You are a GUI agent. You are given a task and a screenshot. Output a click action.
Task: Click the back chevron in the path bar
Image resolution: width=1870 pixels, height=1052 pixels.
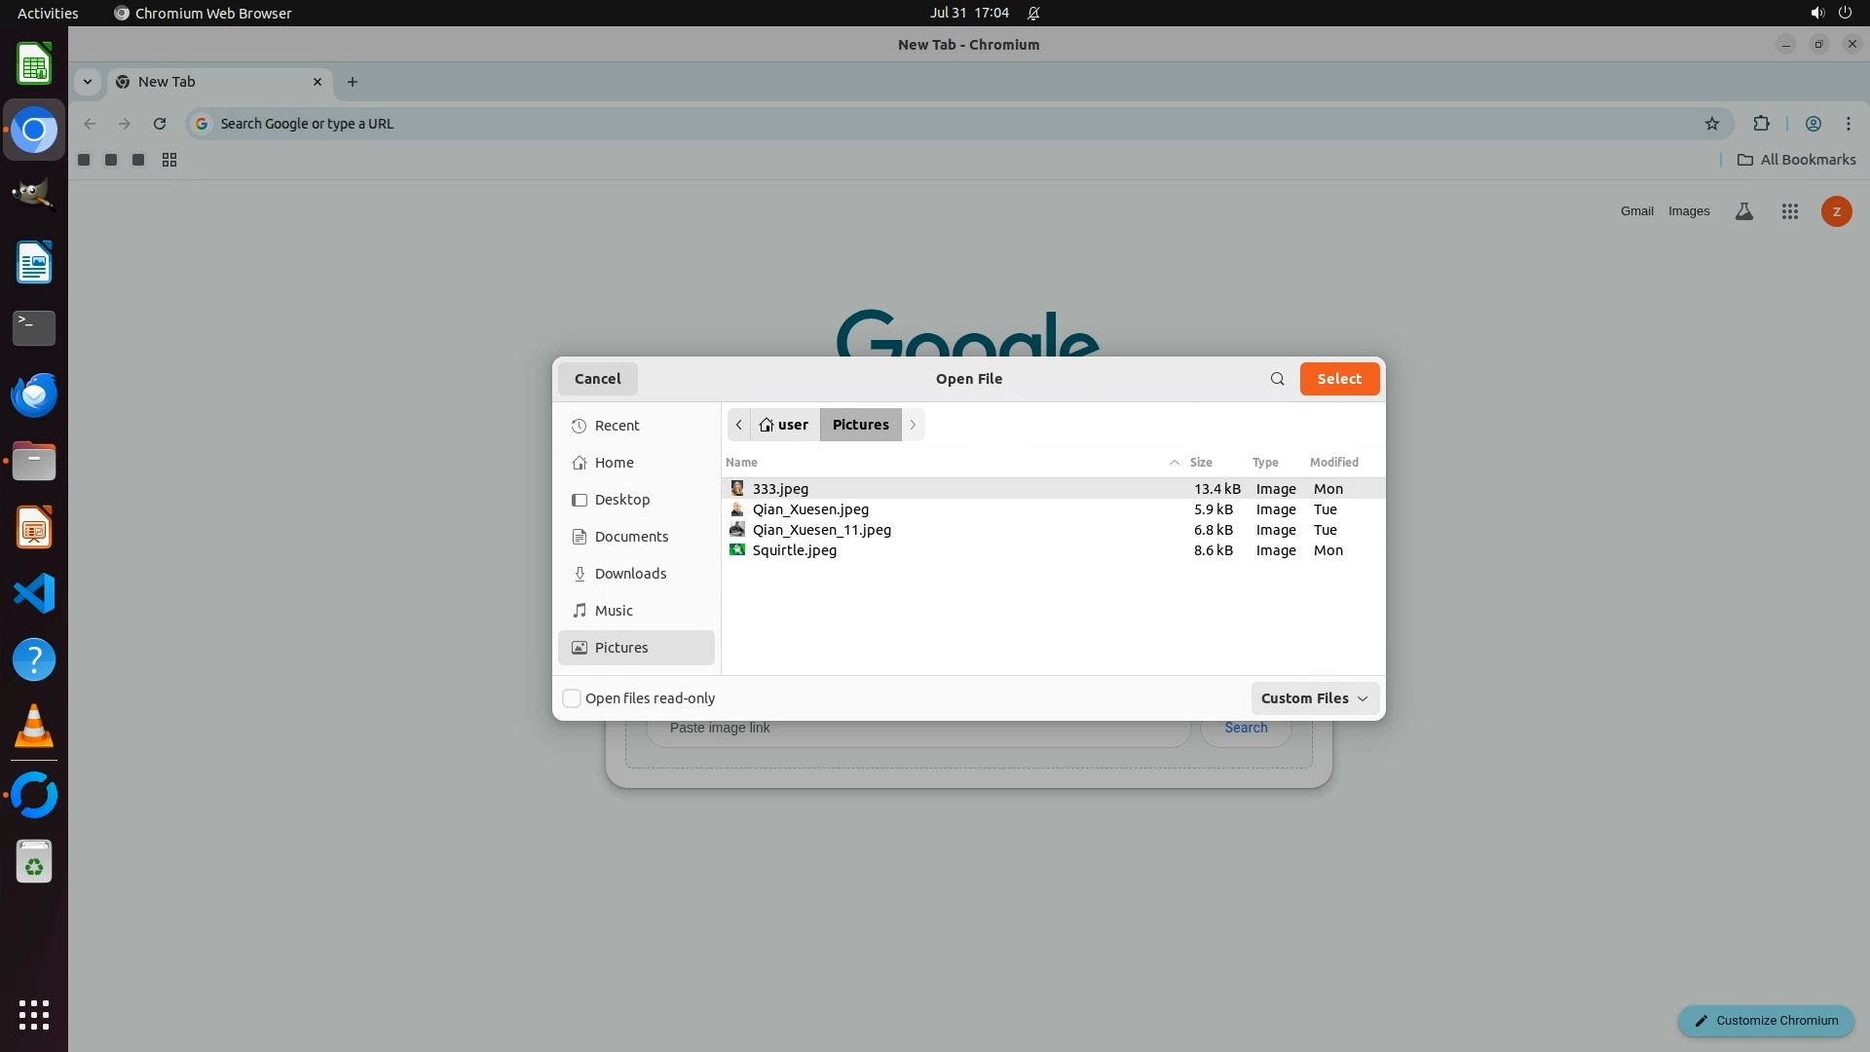pos(739,425)
